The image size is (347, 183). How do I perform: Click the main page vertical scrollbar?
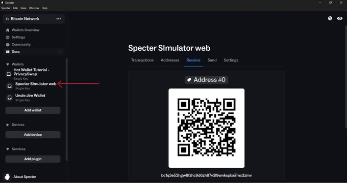pyautogui.click(x=346, y=77)
